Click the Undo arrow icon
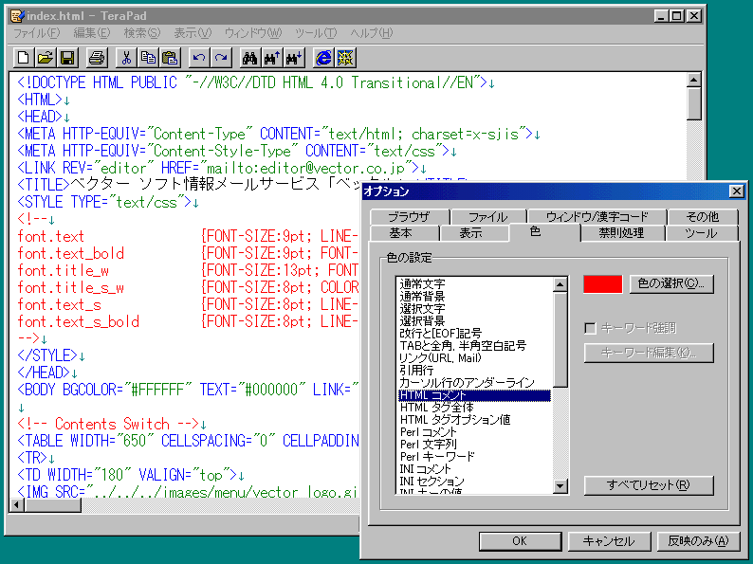The width and height of the screenshot is (753, 564). [198, 58]
